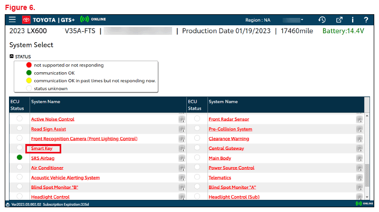This screenshot has height=212, width=379.
Task: Click info icon in Central Gateway row
Action: [359, 149]
